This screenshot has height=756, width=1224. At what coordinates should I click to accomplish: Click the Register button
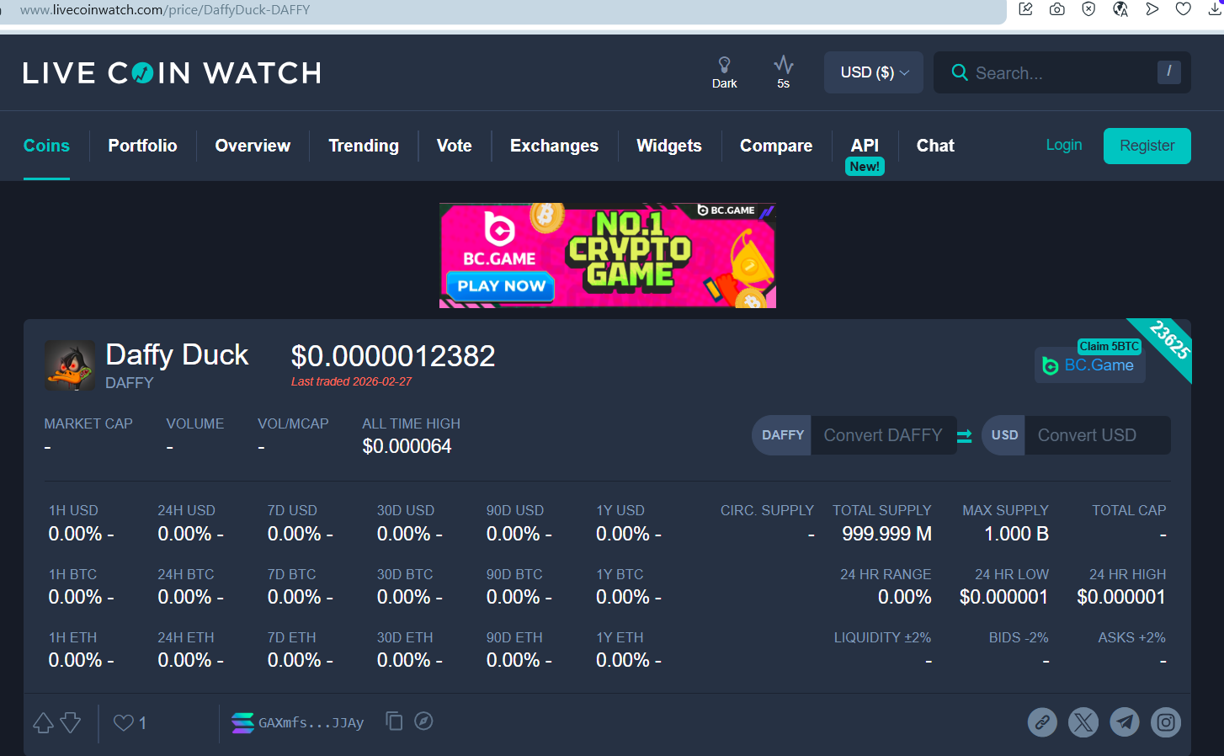[x=1147, y=146]
